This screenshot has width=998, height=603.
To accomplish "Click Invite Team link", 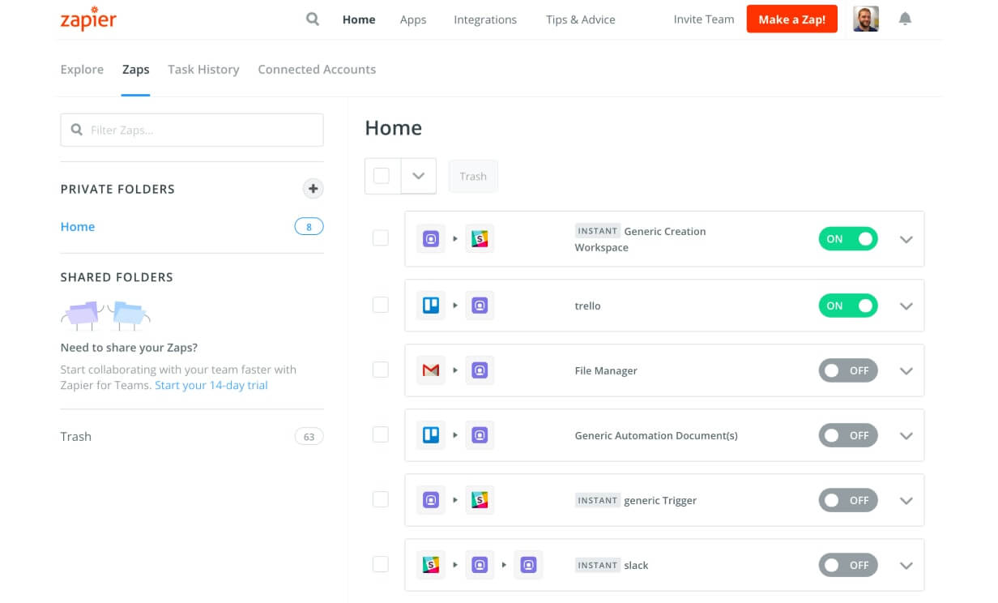I will click(704, 19).
